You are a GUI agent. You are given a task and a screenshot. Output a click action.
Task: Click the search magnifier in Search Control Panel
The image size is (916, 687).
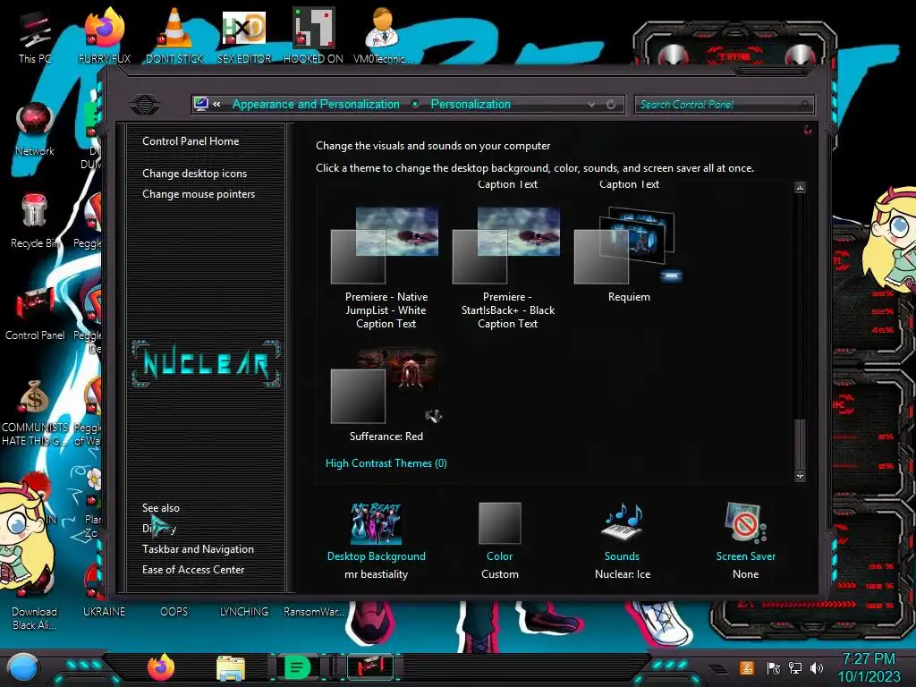click(x=805, y=104)
